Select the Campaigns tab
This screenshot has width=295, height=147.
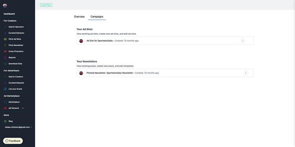[97, 17]
